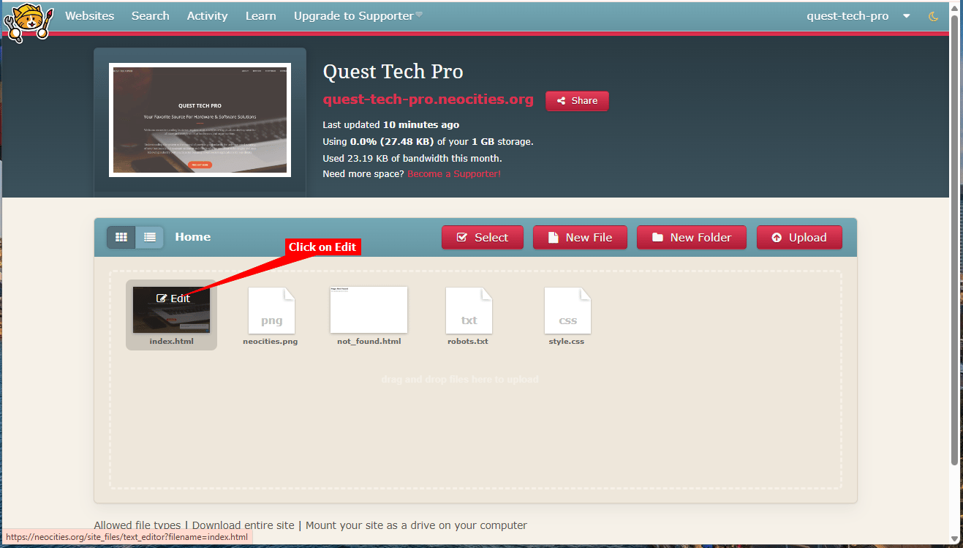The image size is (963, 548).
Task: Go to the Search page
Action: [151, 16]
